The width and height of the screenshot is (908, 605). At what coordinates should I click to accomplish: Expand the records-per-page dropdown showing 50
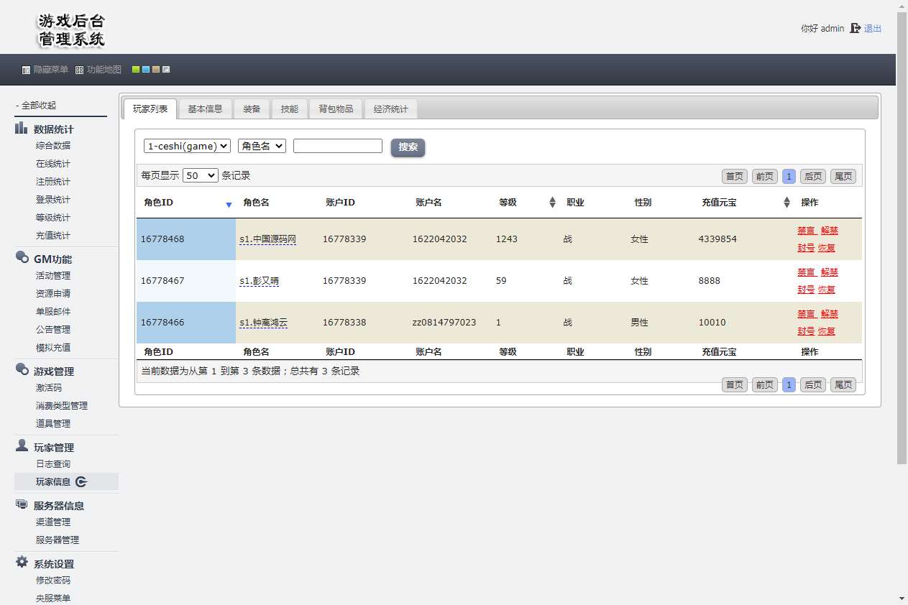pos(201,175)
